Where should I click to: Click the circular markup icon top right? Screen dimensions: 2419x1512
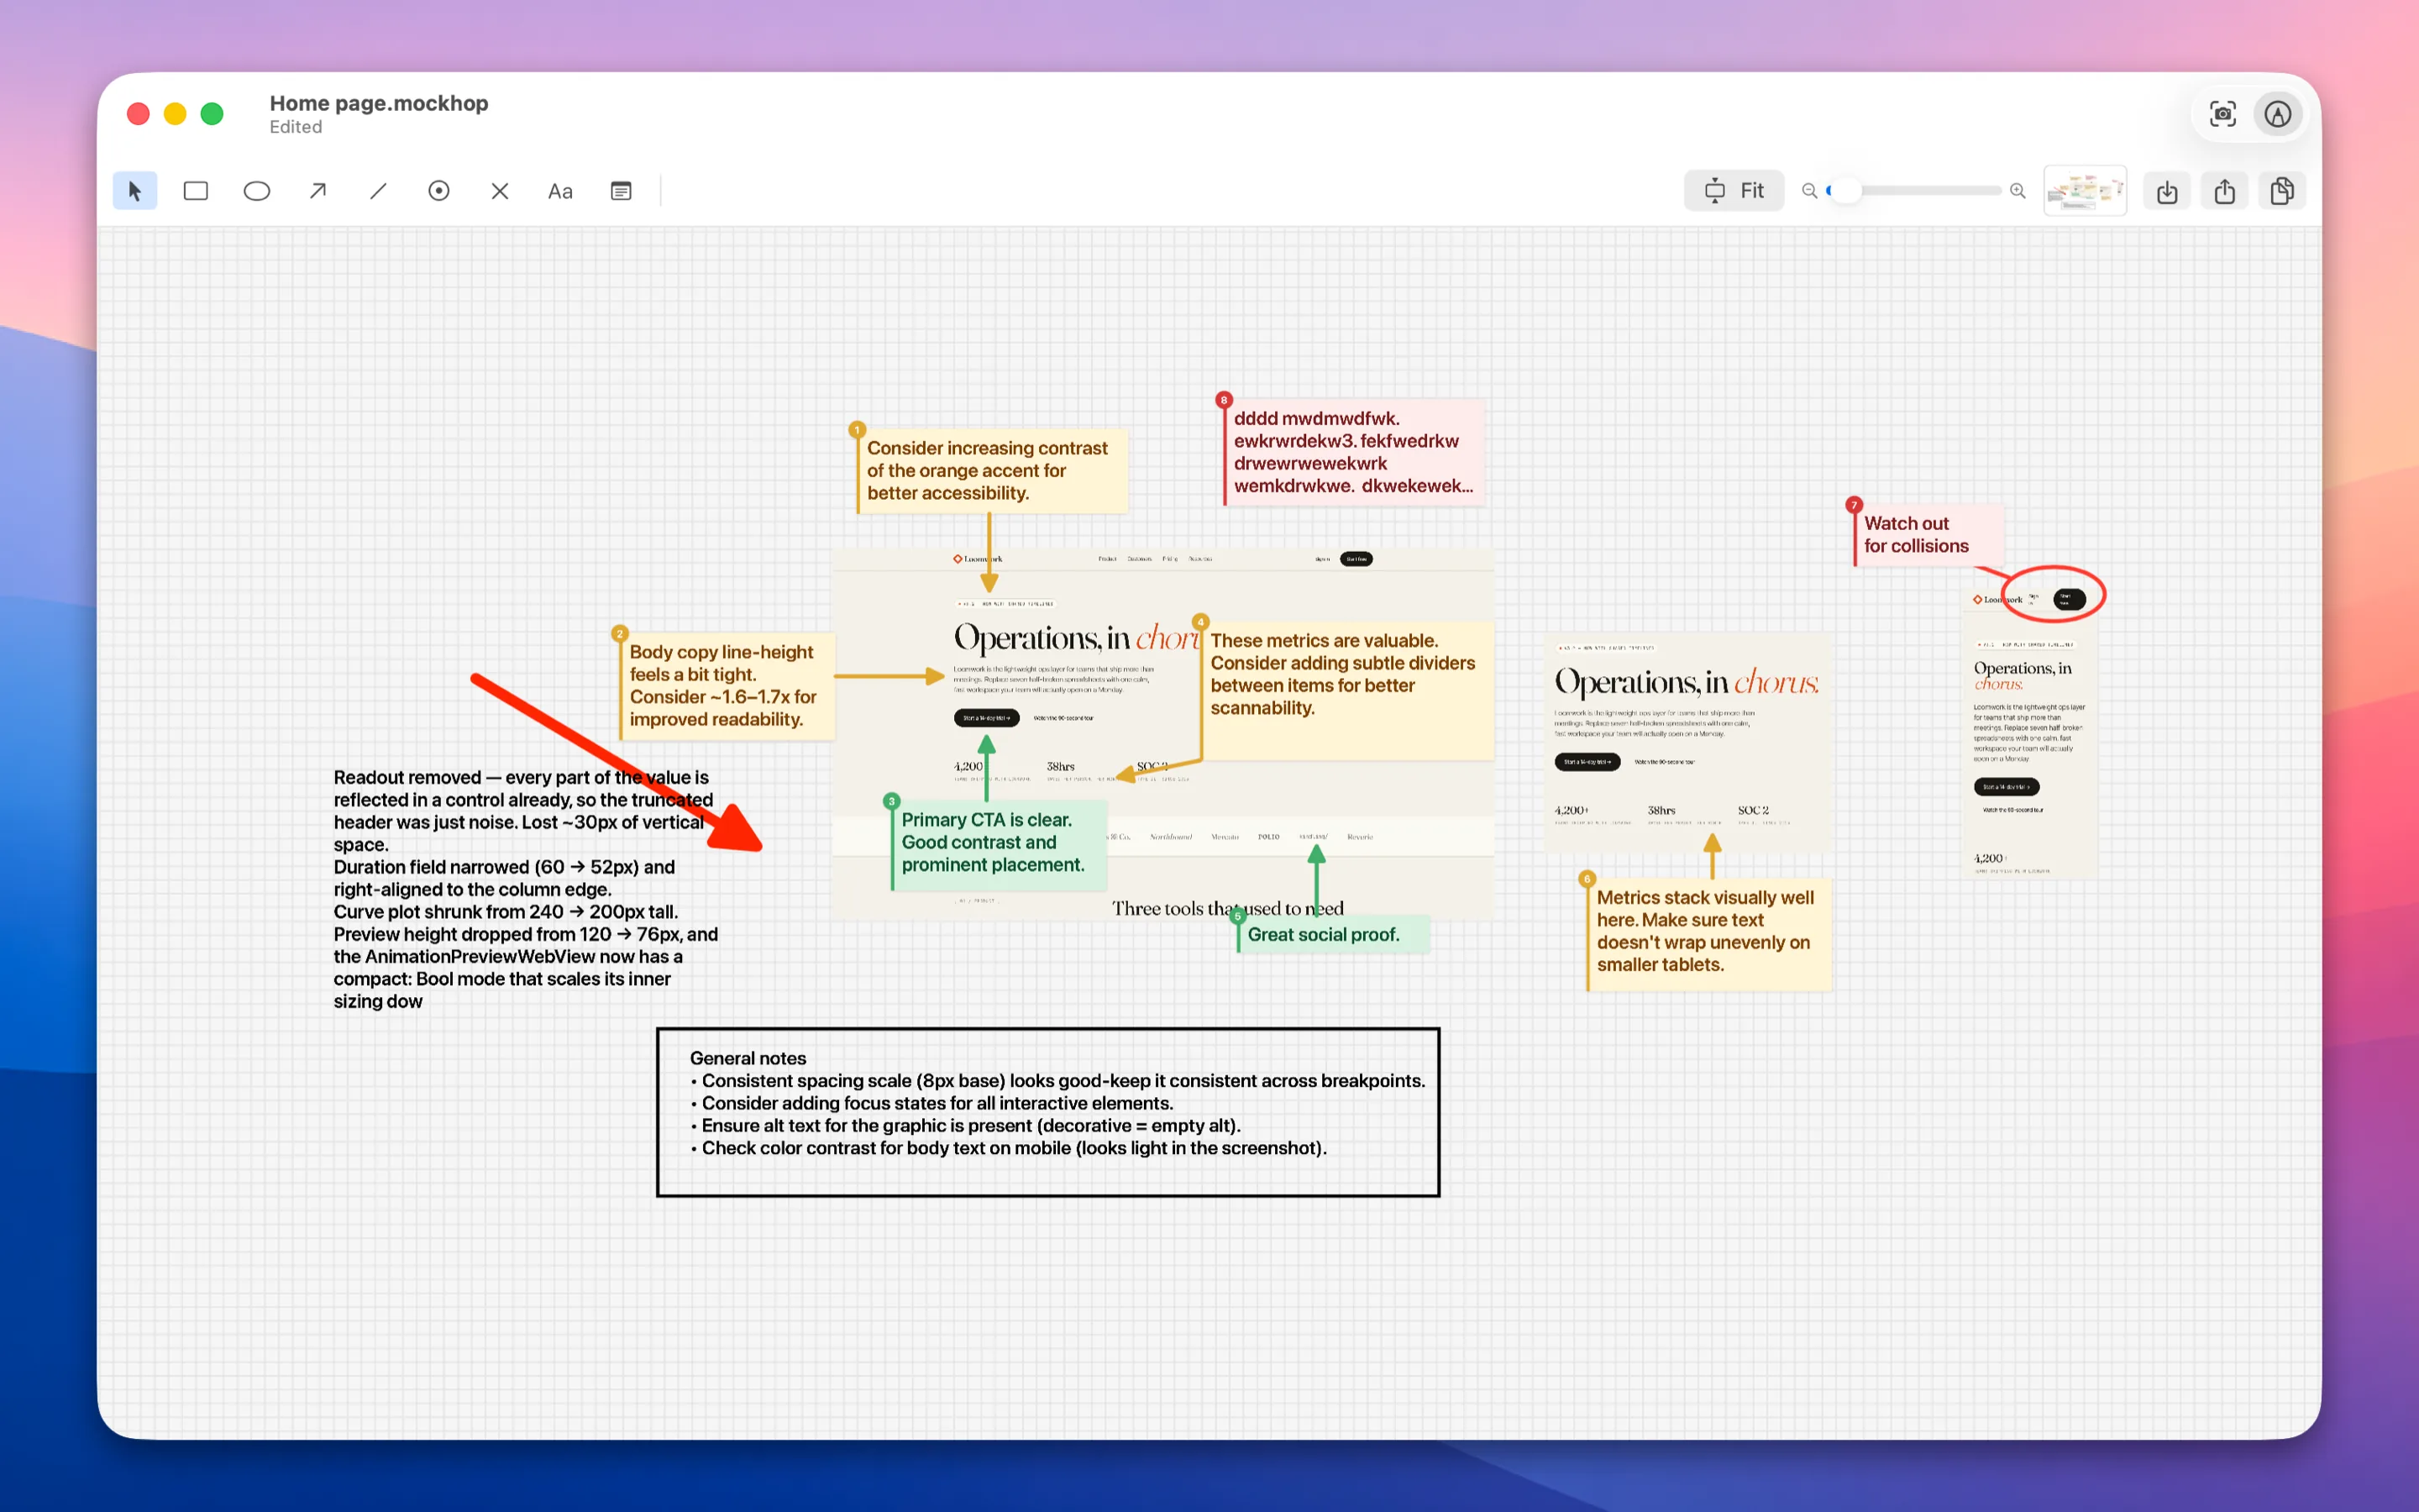coord(2278,114)
